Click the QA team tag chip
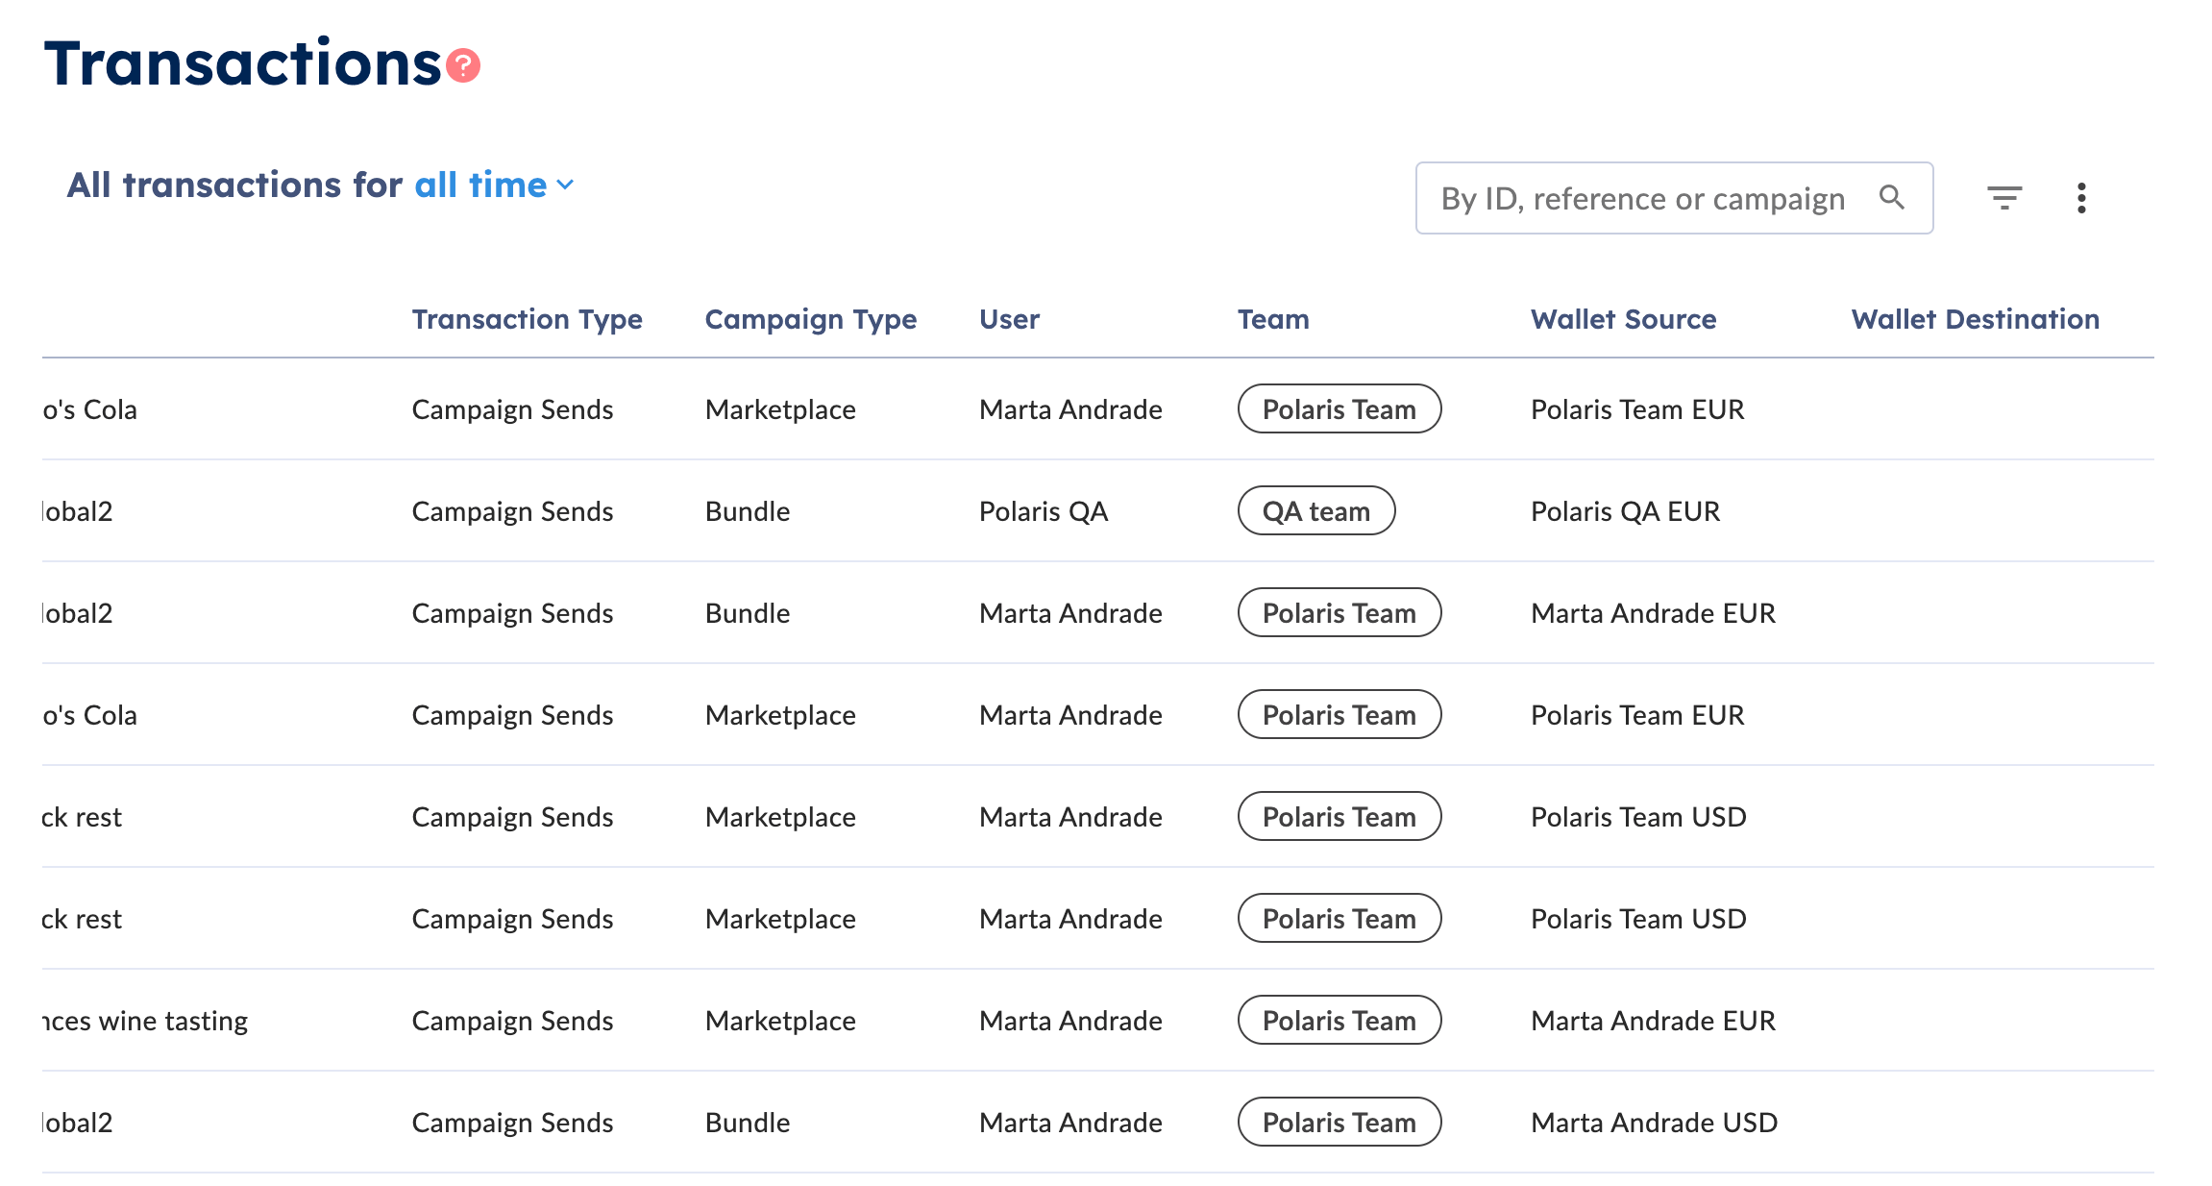The width and height of the screenshot is (2212, 1186). click(x=1315, y=511)
